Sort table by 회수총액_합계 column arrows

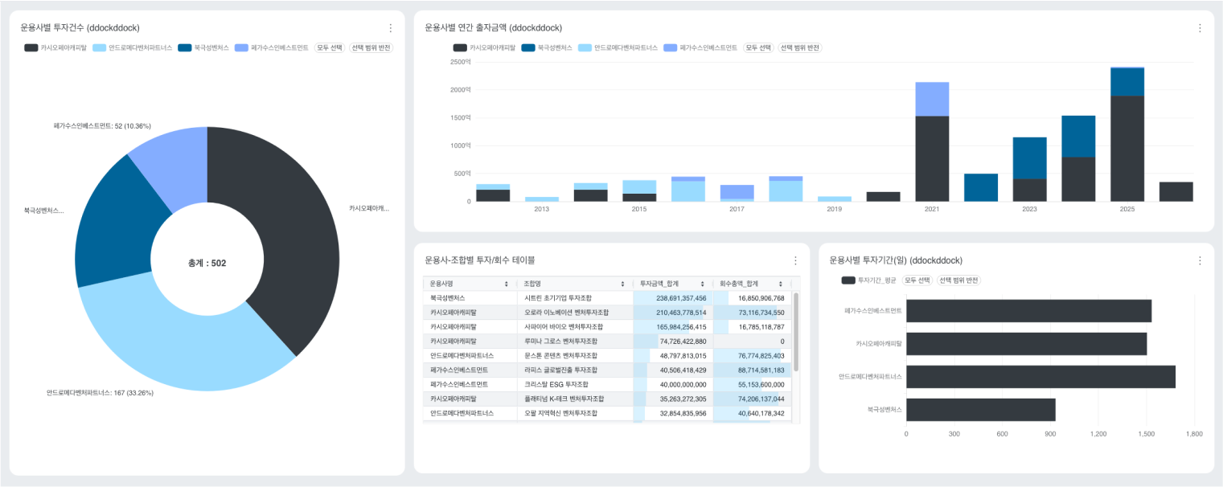782,284
